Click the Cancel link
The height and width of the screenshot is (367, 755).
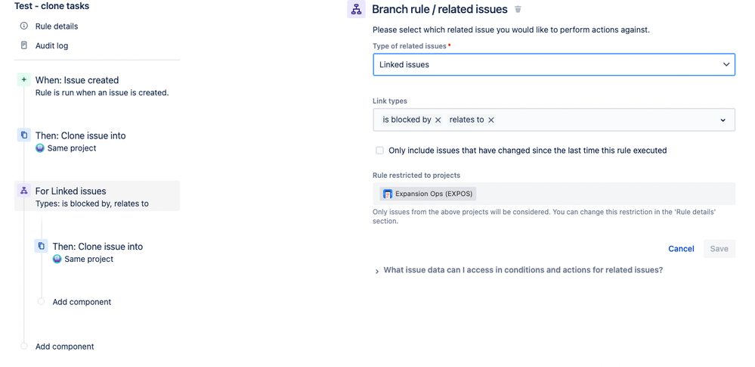[681, 249]
